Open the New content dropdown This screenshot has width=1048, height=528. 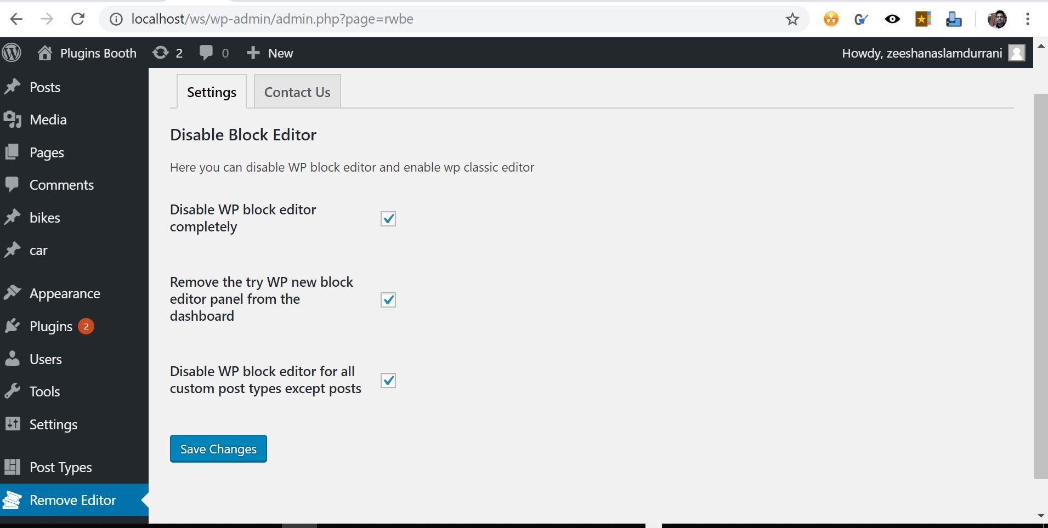[269, 53]
